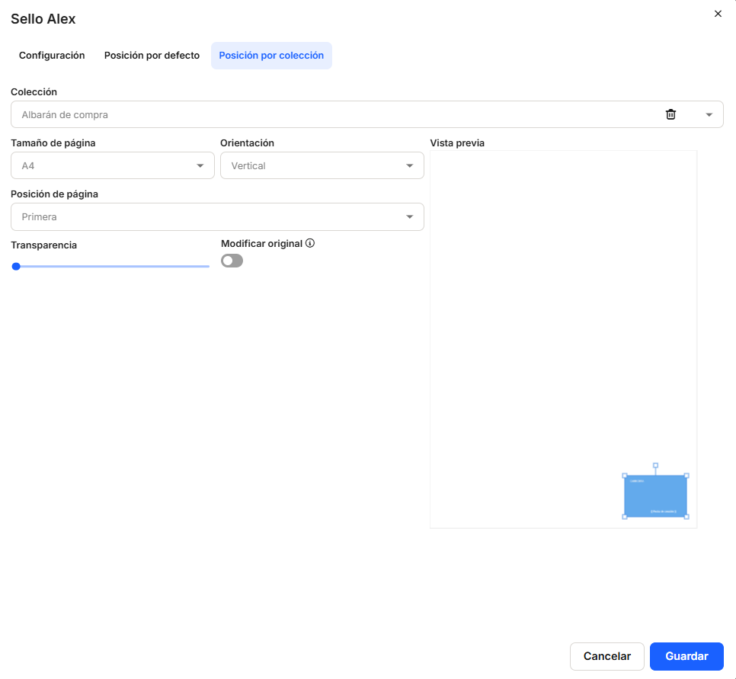736x679 pixels.
Task: Click the Transparencia slider handle
Action: click(16, 266)
